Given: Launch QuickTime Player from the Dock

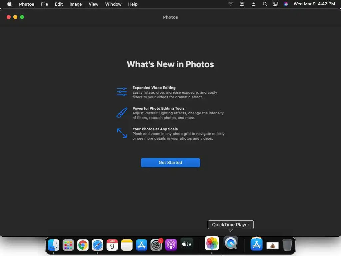Looking at the screenshot, I should point(231,243).
